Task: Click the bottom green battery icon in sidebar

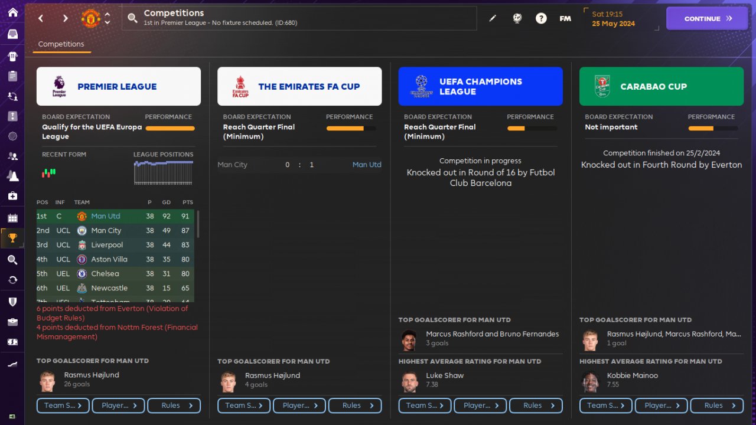Action: click(x=12, y=417)
